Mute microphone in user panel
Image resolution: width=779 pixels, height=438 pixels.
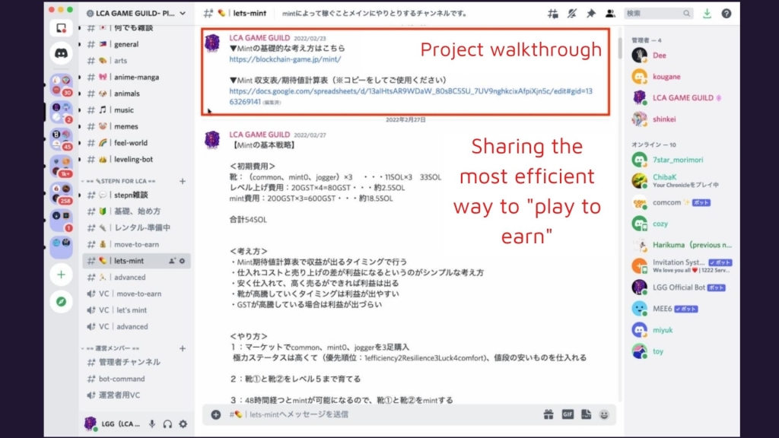coord(152,424)
